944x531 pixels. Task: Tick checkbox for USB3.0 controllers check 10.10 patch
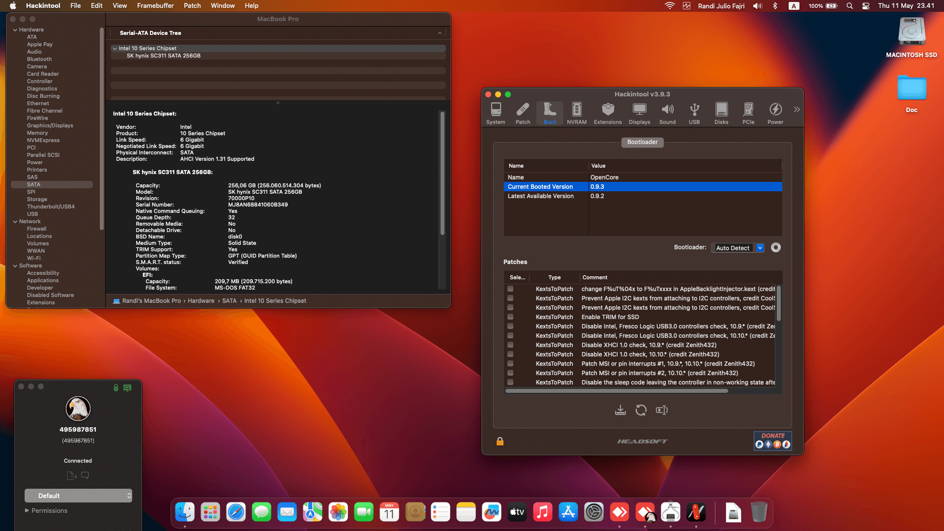510,335
